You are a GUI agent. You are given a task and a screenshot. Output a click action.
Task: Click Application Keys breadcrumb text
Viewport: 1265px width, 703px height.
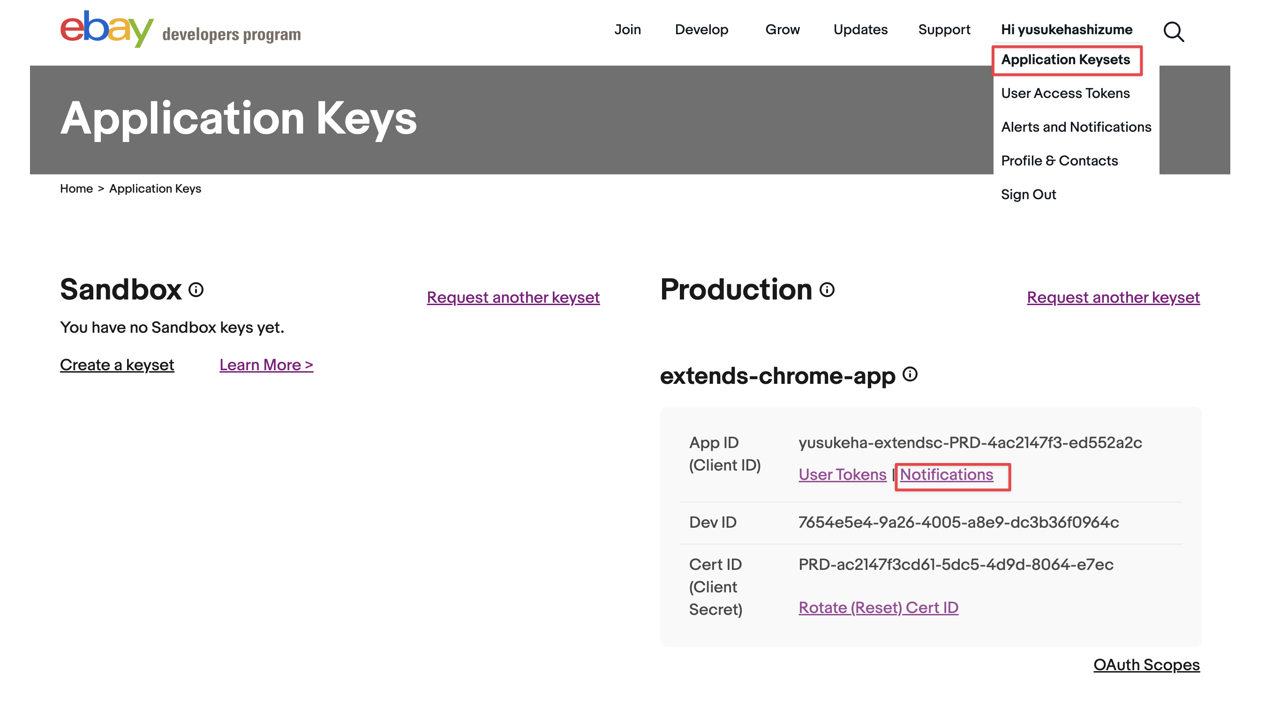click(x=155, y=188)
